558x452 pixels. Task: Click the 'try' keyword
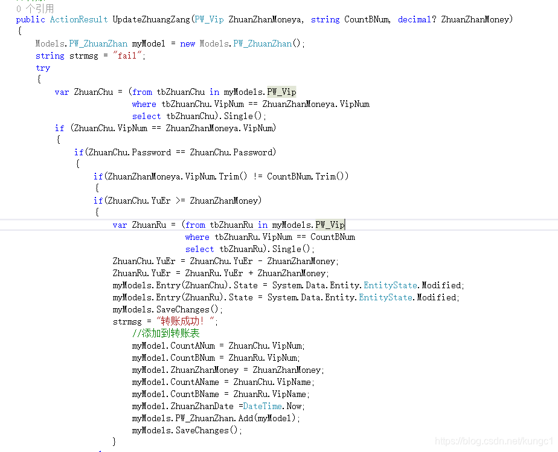pyautogui.click(x=43, y=68)
